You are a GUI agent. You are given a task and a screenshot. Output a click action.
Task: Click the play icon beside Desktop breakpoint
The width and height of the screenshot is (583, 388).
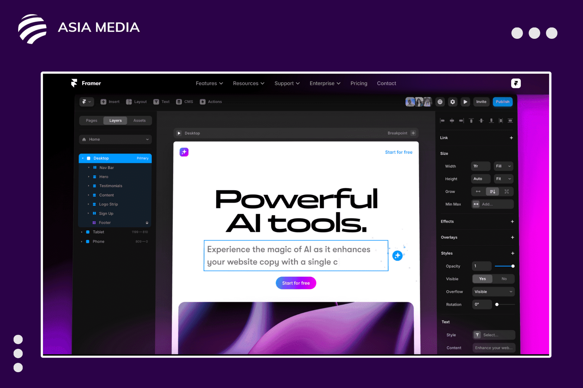179,133
